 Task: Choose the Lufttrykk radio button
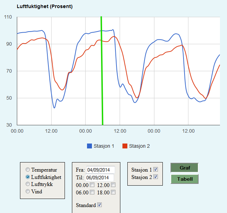[x=28, y=184]
